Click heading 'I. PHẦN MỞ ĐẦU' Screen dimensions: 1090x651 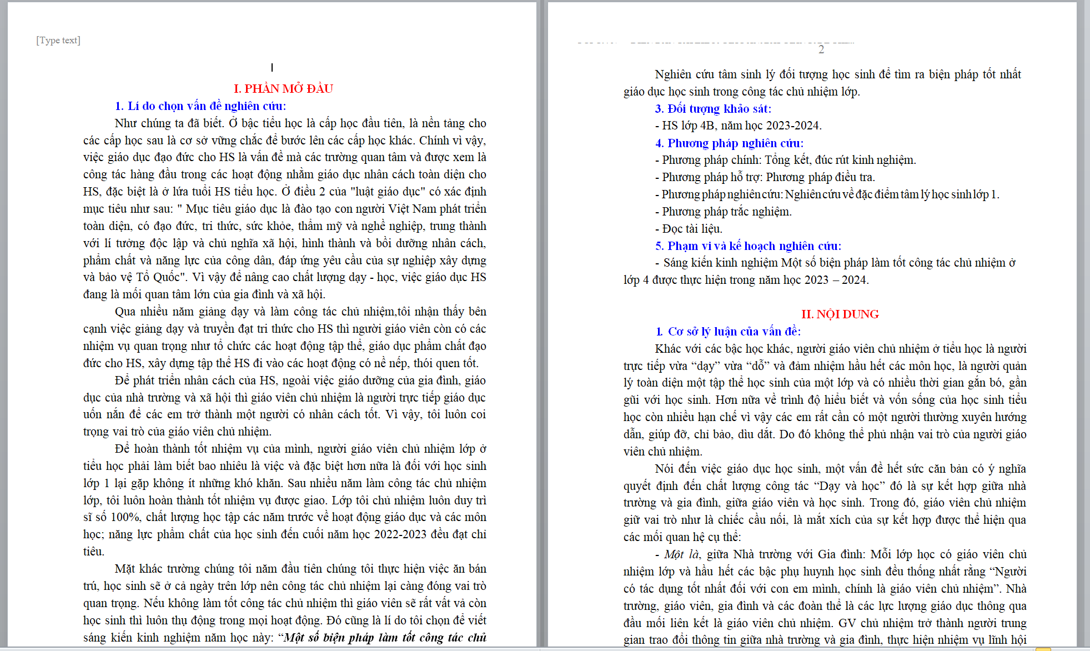(283, 89)
